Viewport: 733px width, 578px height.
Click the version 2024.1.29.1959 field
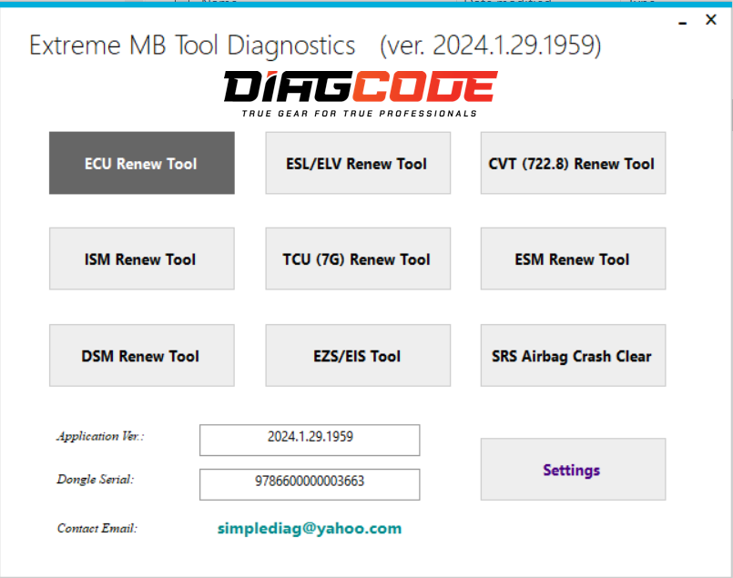point(309,440)
